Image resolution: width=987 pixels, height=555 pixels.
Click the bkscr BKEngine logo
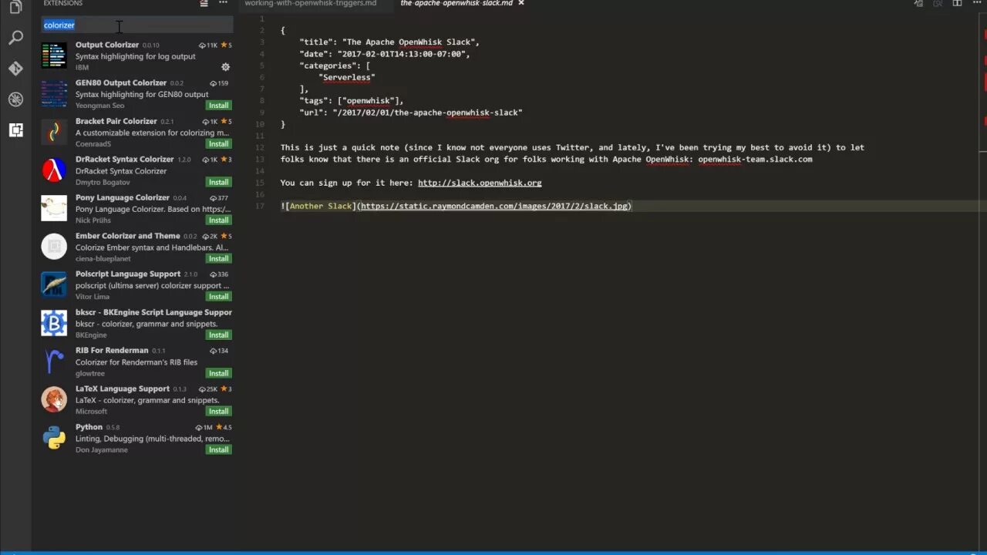point(54,323)
